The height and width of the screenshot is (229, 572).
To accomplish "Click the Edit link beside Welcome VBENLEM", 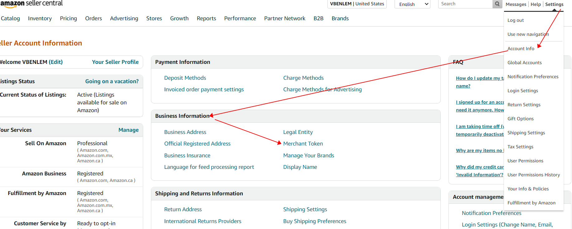I will coord(56,62).
